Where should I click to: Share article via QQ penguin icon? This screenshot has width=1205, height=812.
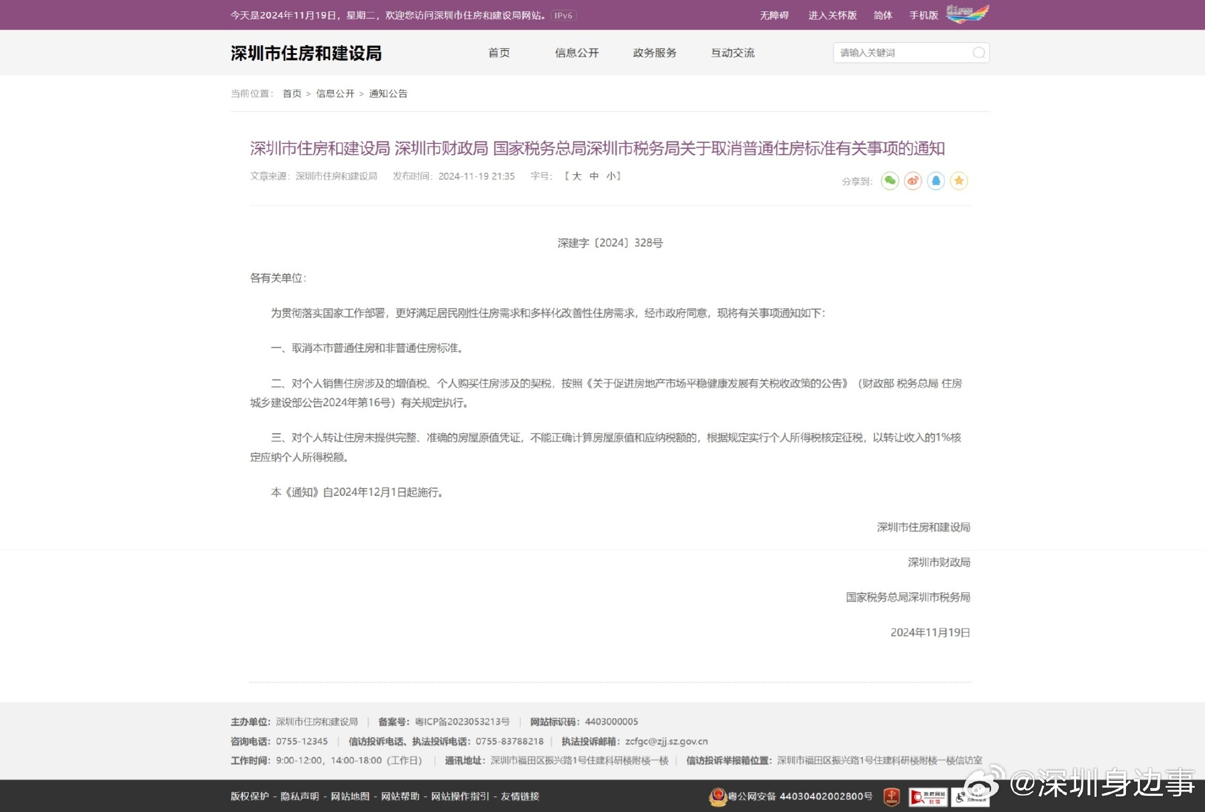(x=936, y=181)
